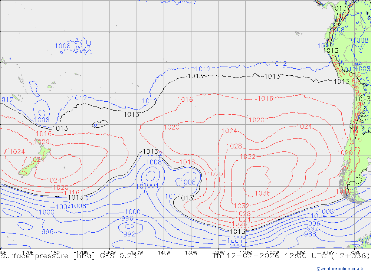Viewport: 371px width, 272px height.
Task: Click the 130W longitude axis label
Action: [191, 252]
